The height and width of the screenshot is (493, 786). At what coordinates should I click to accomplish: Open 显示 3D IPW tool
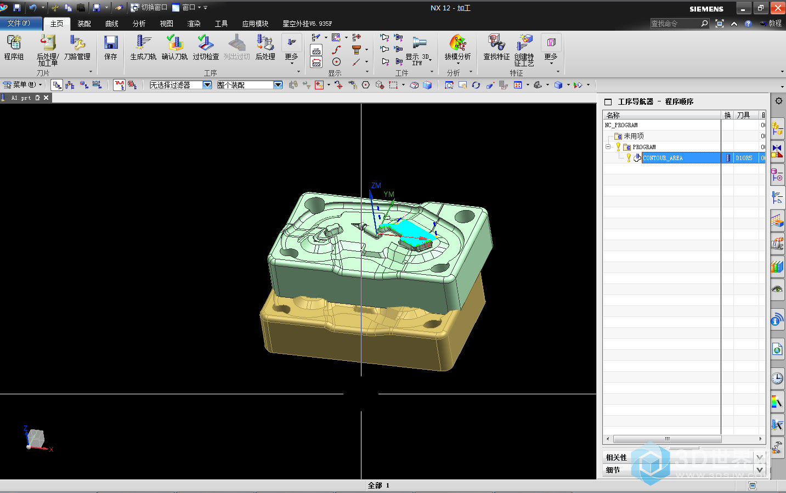point(419,50)
